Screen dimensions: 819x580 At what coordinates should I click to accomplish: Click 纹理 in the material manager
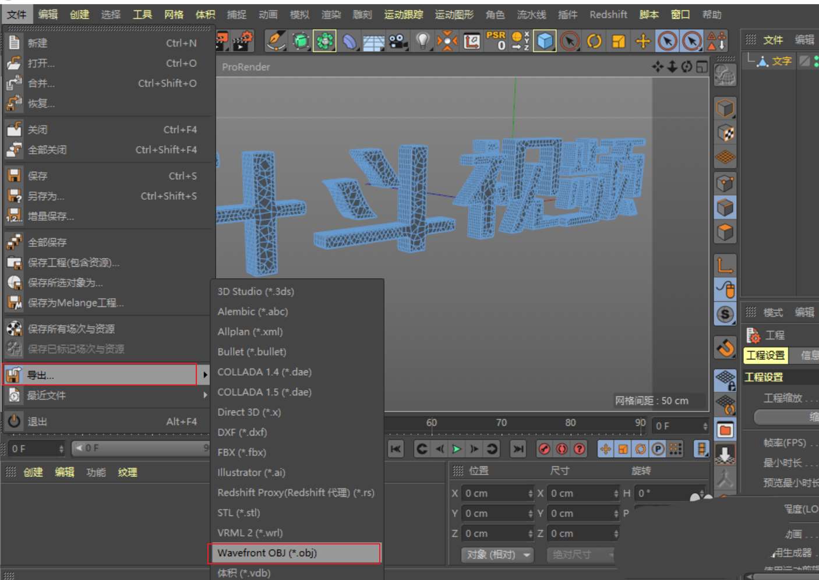pos(128,472)
